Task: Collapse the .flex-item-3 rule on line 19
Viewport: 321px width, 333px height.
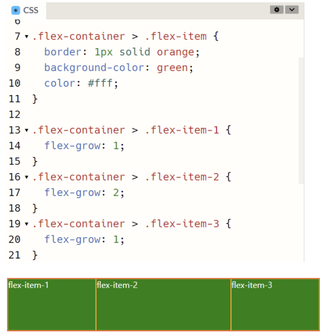Action: coord(27,224)
